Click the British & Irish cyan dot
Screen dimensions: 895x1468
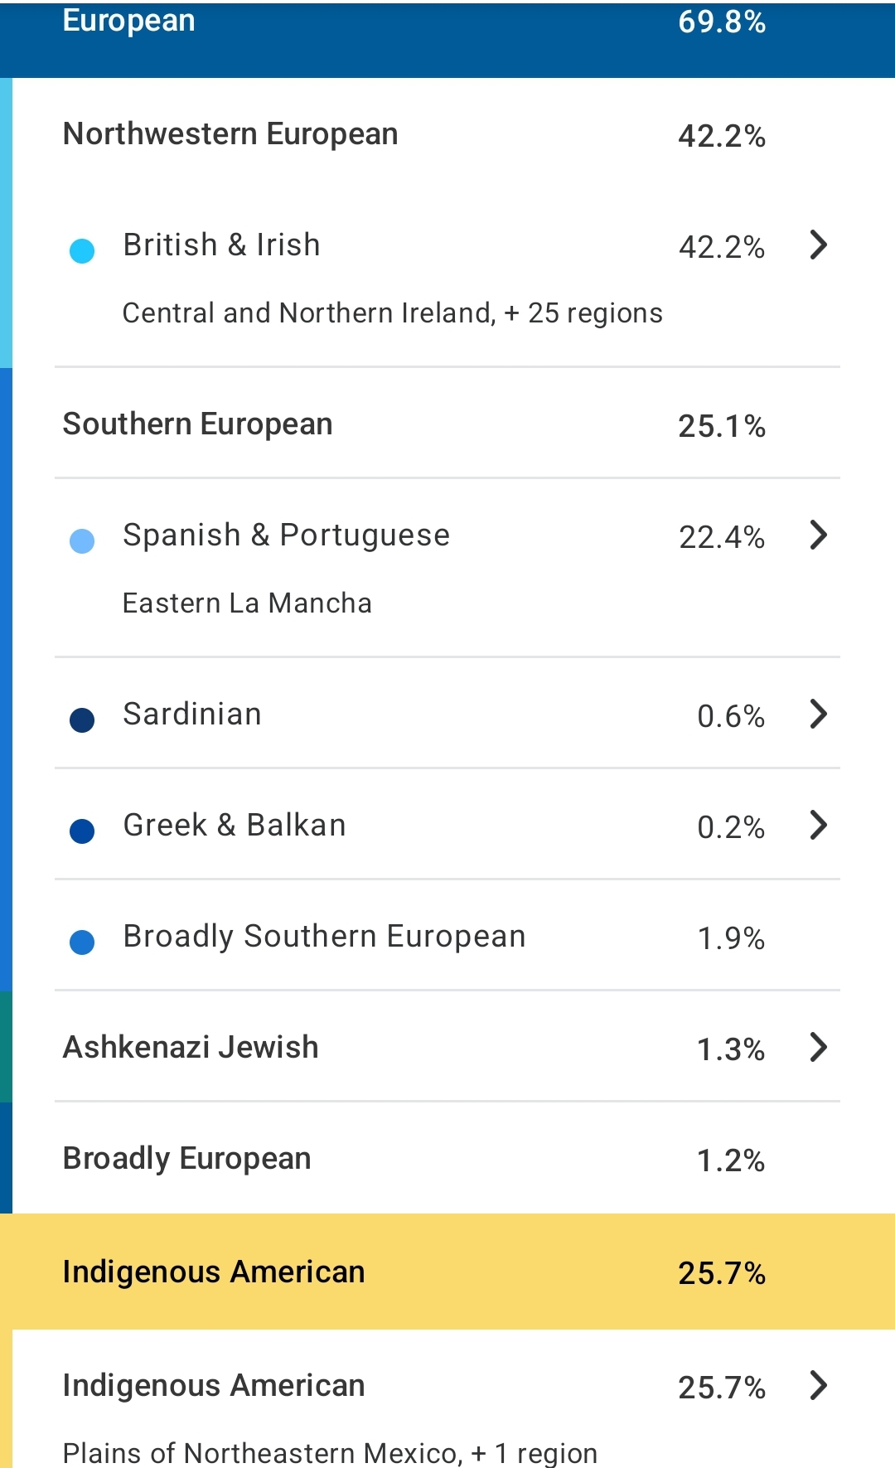pyautogui.click(x=82, y=250)
